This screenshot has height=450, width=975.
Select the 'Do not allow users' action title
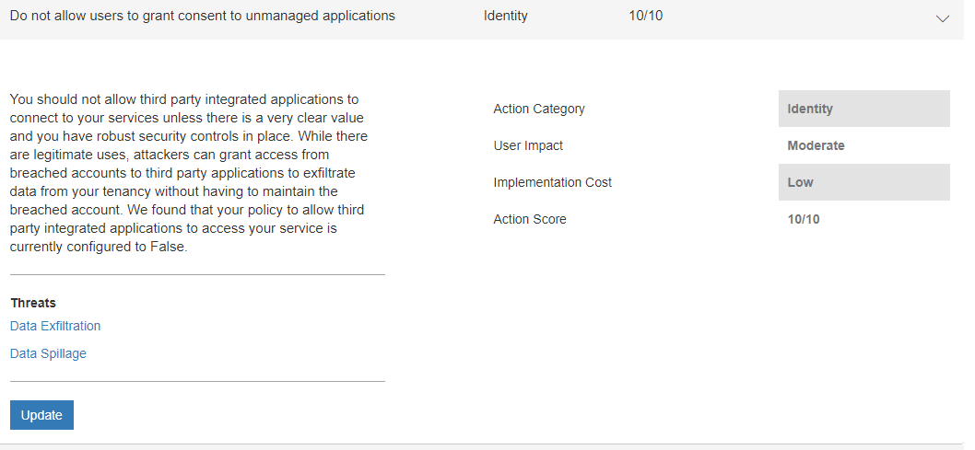click(202, 16)
